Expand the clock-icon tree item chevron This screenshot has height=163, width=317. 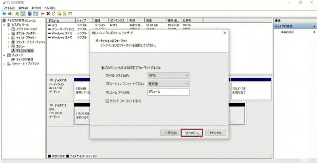[x=9, y=29]
